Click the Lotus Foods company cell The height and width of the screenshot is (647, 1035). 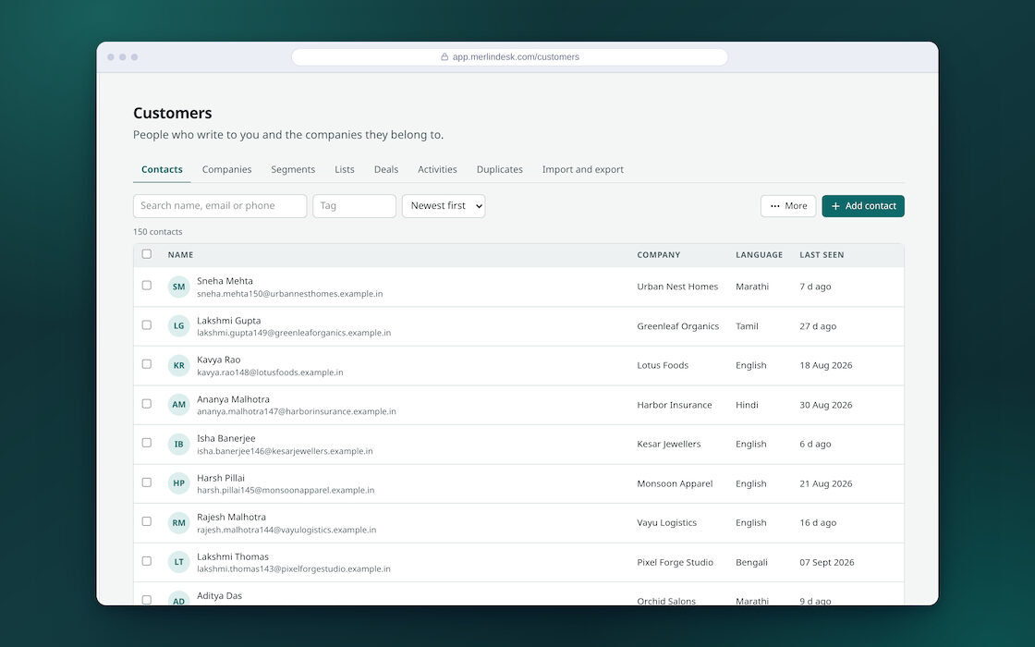(x=663, y=365)
